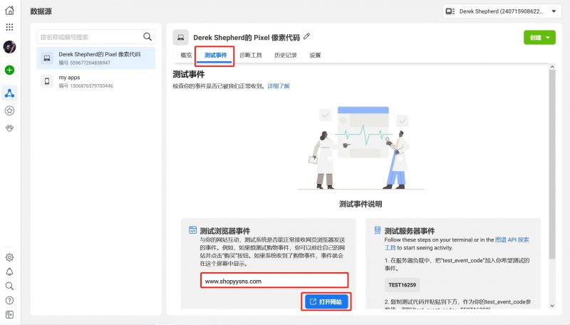
Task: Click the sidebar search magnifier icon
Action: click(9, 286)
